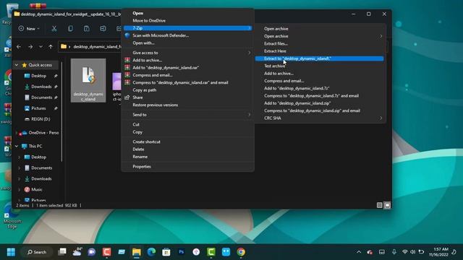Choose Copy as path
Viewport: 463px width, 260px height.
coord(188,90)
